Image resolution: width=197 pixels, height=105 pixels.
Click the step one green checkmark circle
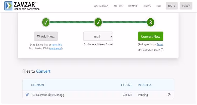point(46,22)
